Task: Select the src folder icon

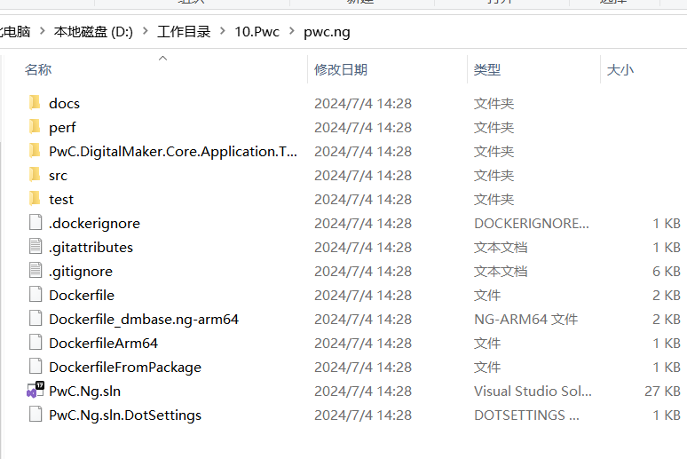Action: [x=35, y=175]
